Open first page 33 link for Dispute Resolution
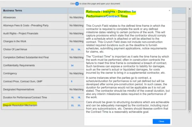The height and width of the screenshot is (127, 192). coord(72,105)
